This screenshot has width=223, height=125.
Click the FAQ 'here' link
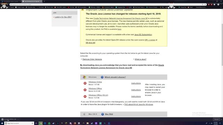119,29
